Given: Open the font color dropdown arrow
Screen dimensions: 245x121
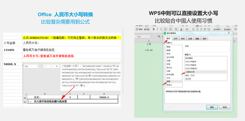Looking at the screenshot, I should coord(183,30).
